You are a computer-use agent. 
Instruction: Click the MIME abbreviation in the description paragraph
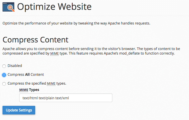pyautogui.click(x=54, y=53)
